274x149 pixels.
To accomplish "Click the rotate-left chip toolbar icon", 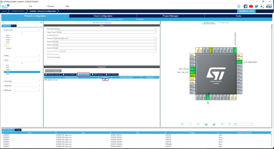I will click(206, 124).
